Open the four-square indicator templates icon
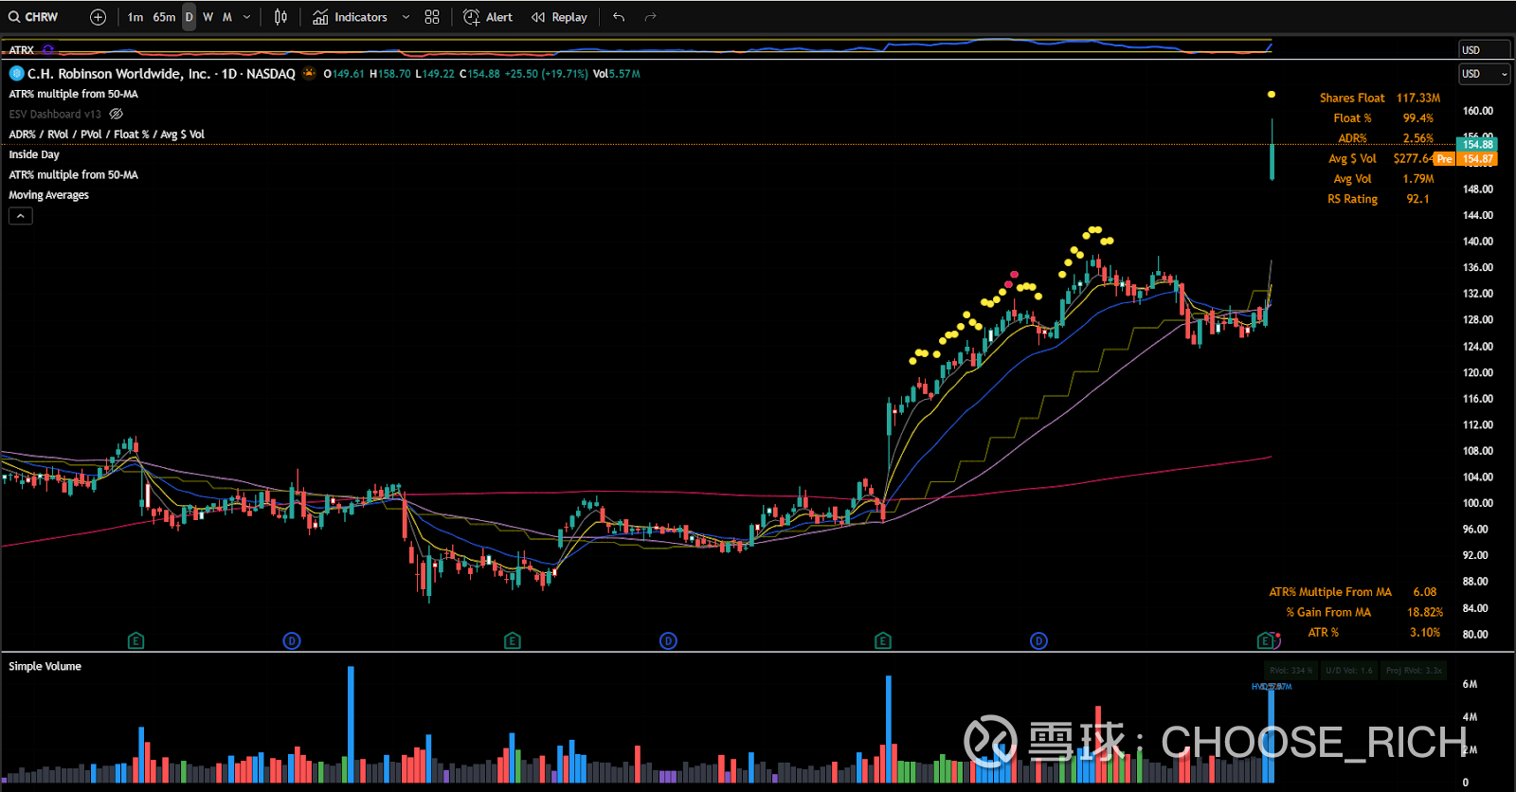The width and height of the screenshot is (1516, 792). pyautogui.click(x=432, y=17)
